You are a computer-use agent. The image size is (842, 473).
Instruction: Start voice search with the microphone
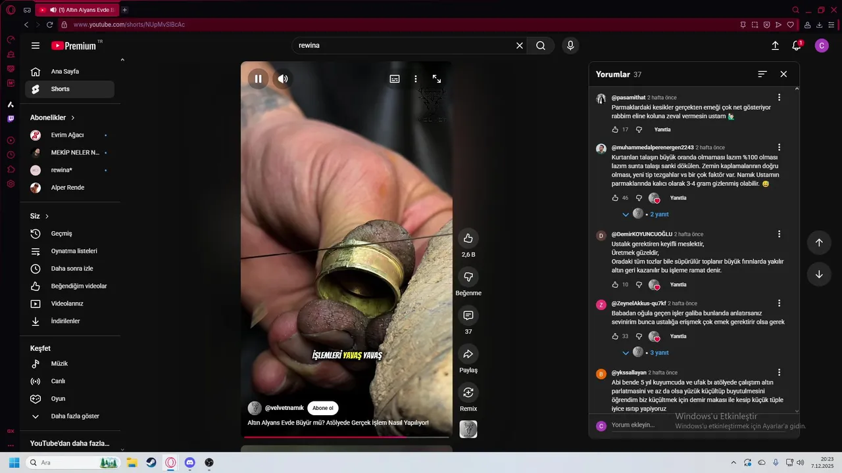coord(570,46)
